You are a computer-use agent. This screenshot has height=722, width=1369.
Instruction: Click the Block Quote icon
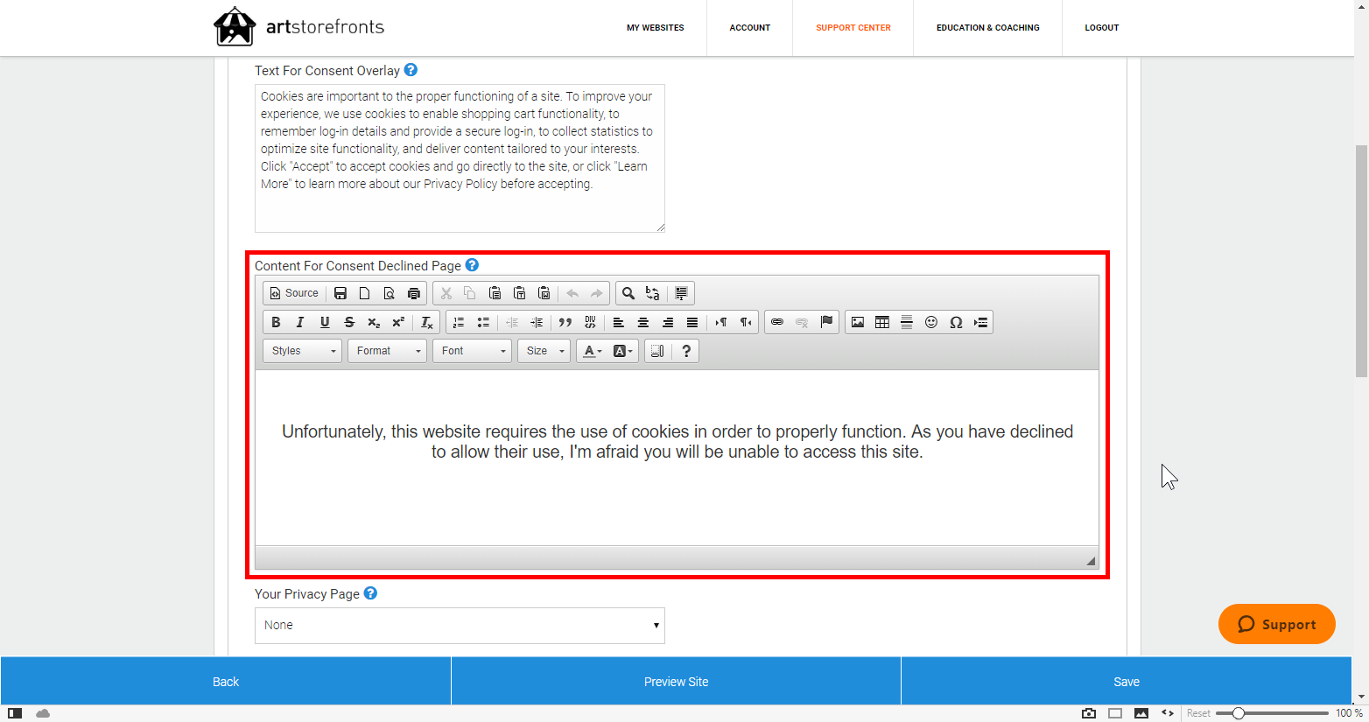[x=565, y=322]
